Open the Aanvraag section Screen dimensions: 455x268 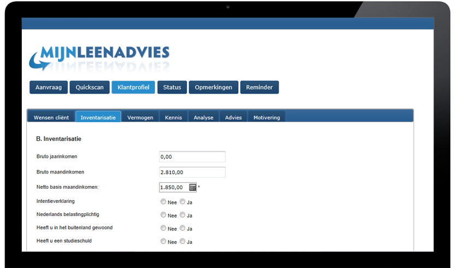coord(49,88)
